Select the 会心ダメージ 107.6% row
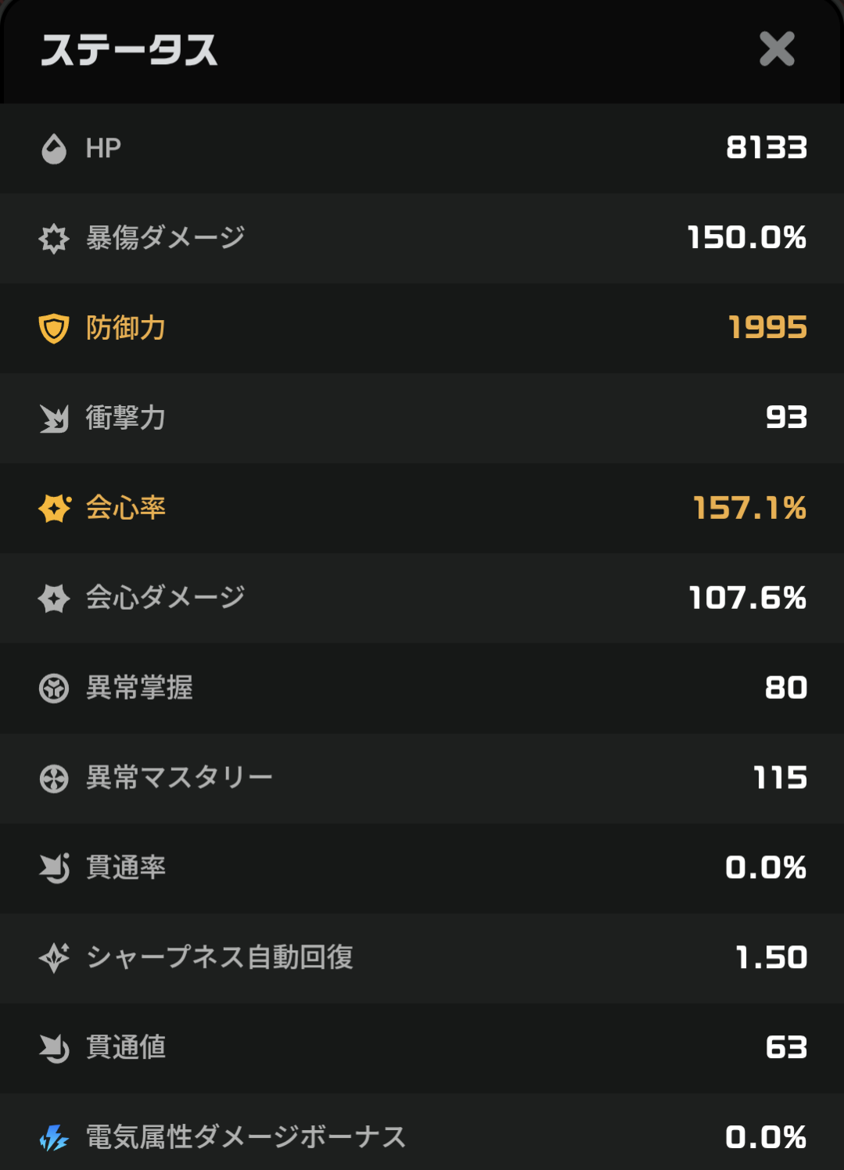 click(x=422, y=598)
